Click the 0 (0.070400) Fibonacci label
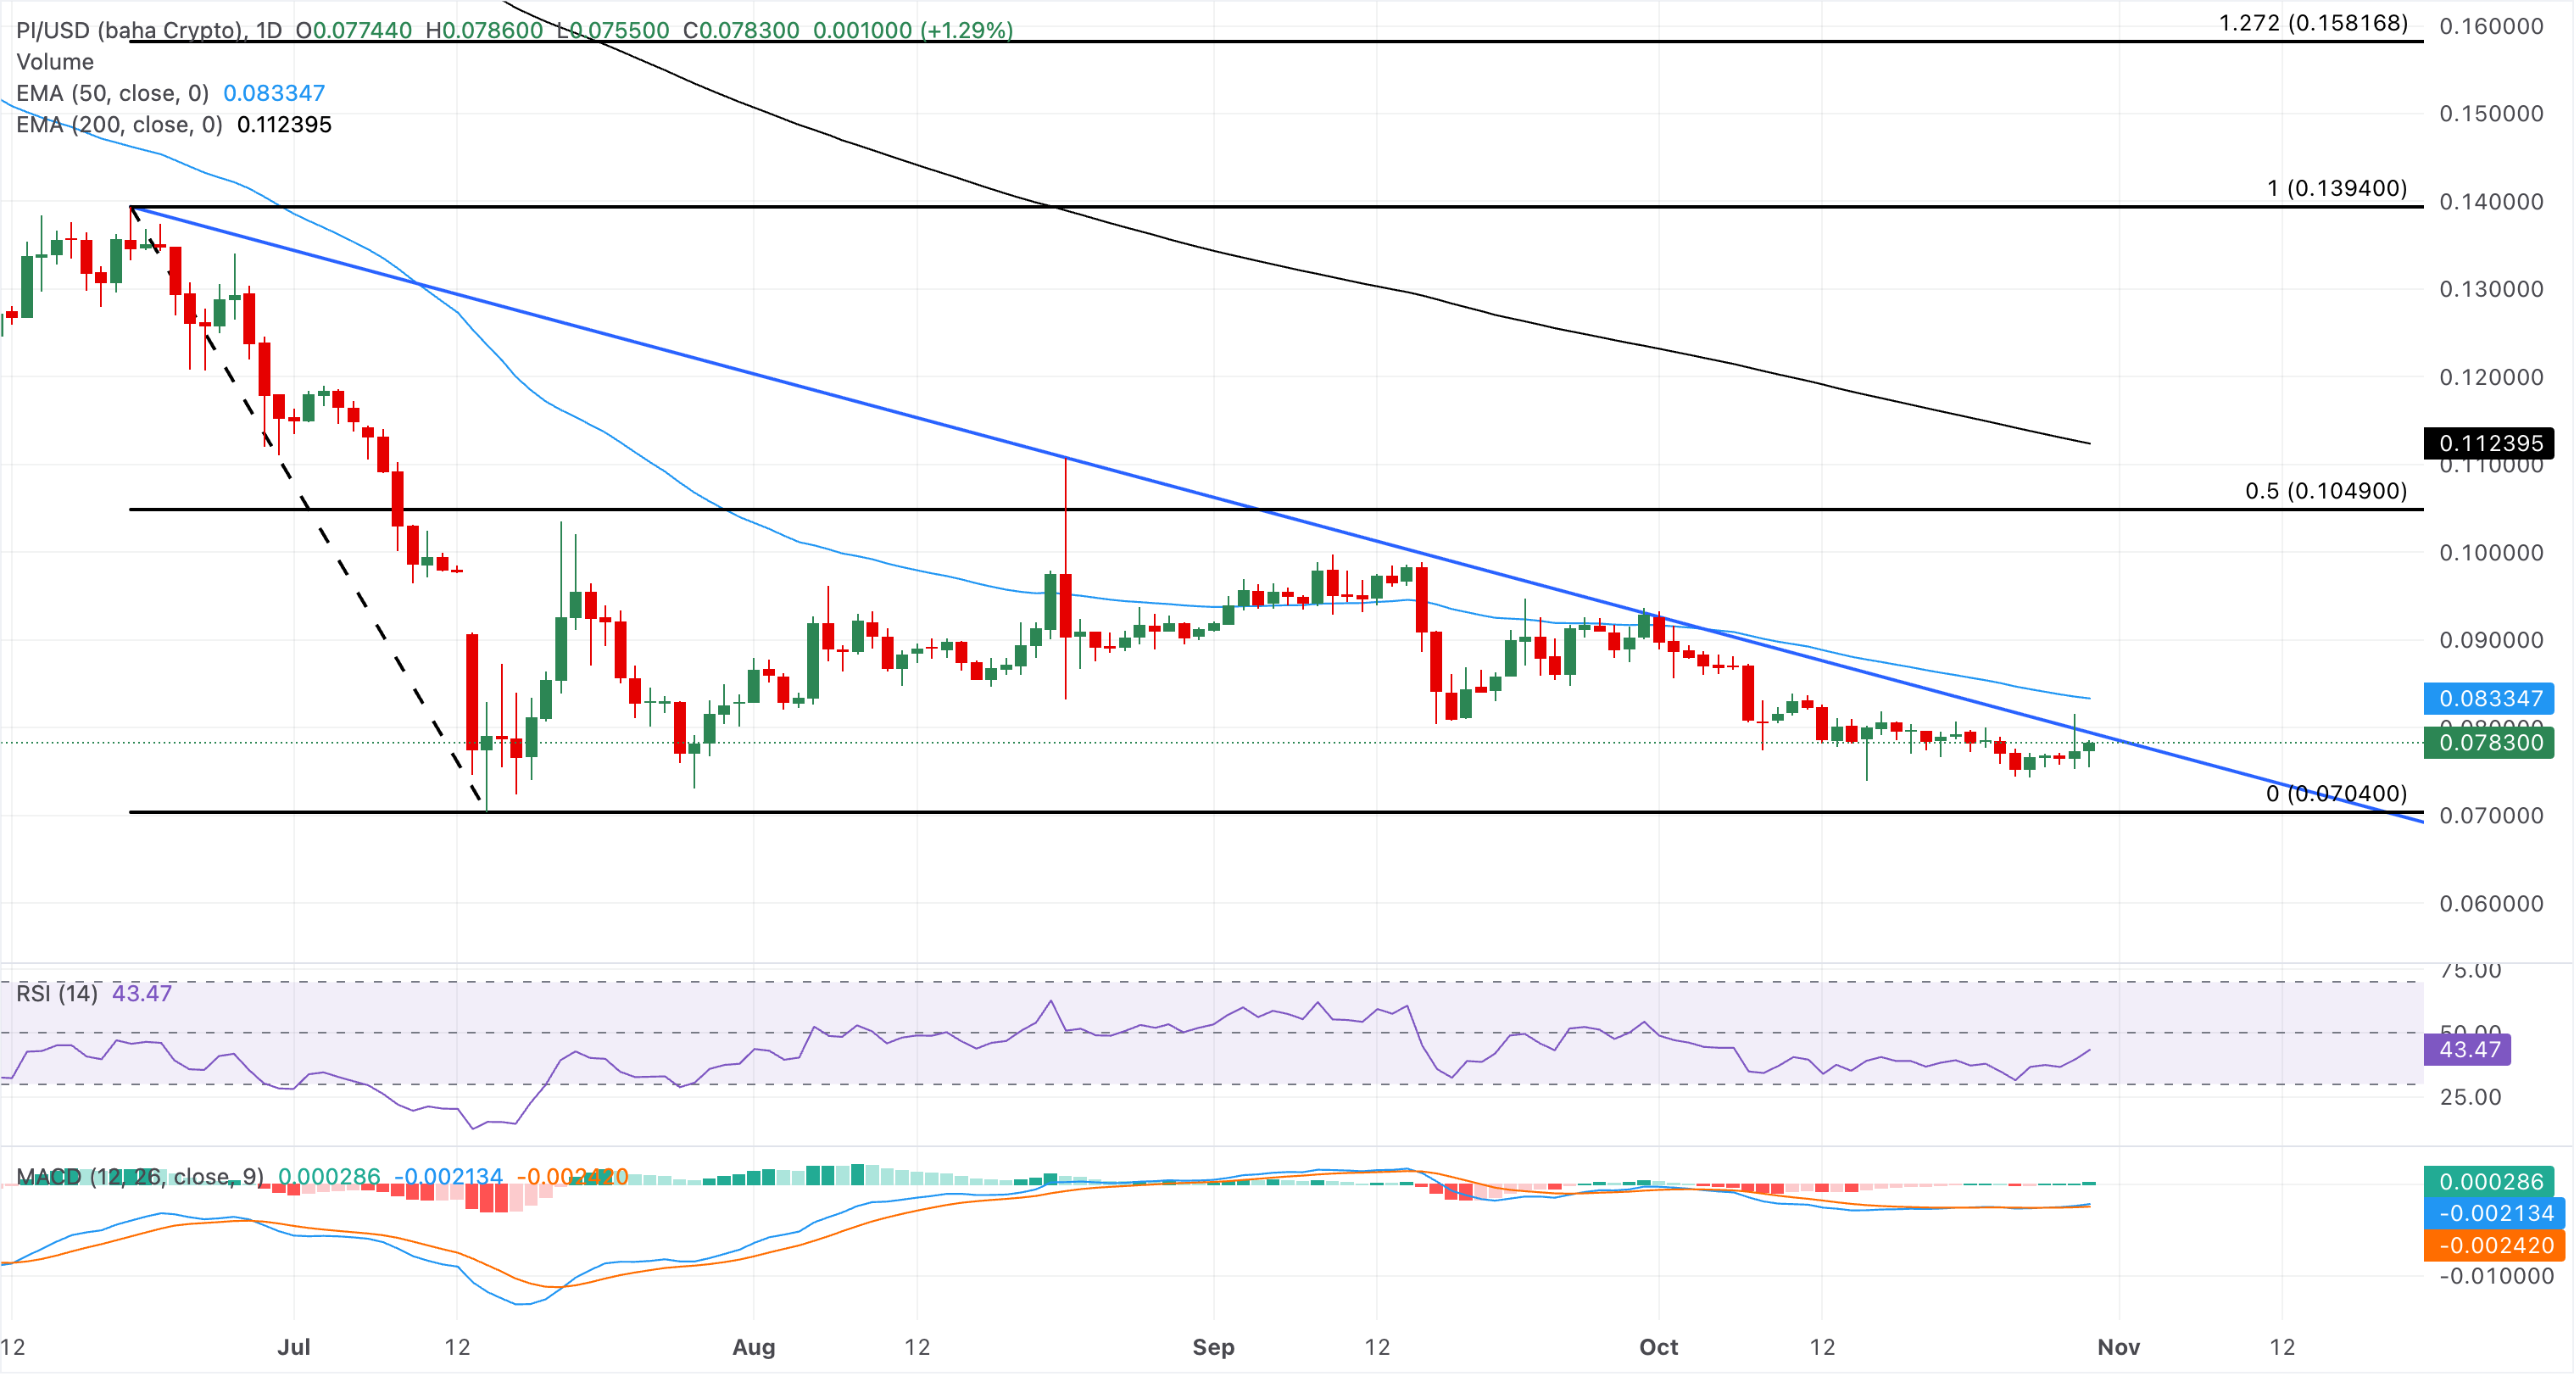 tap(2337, 794)
